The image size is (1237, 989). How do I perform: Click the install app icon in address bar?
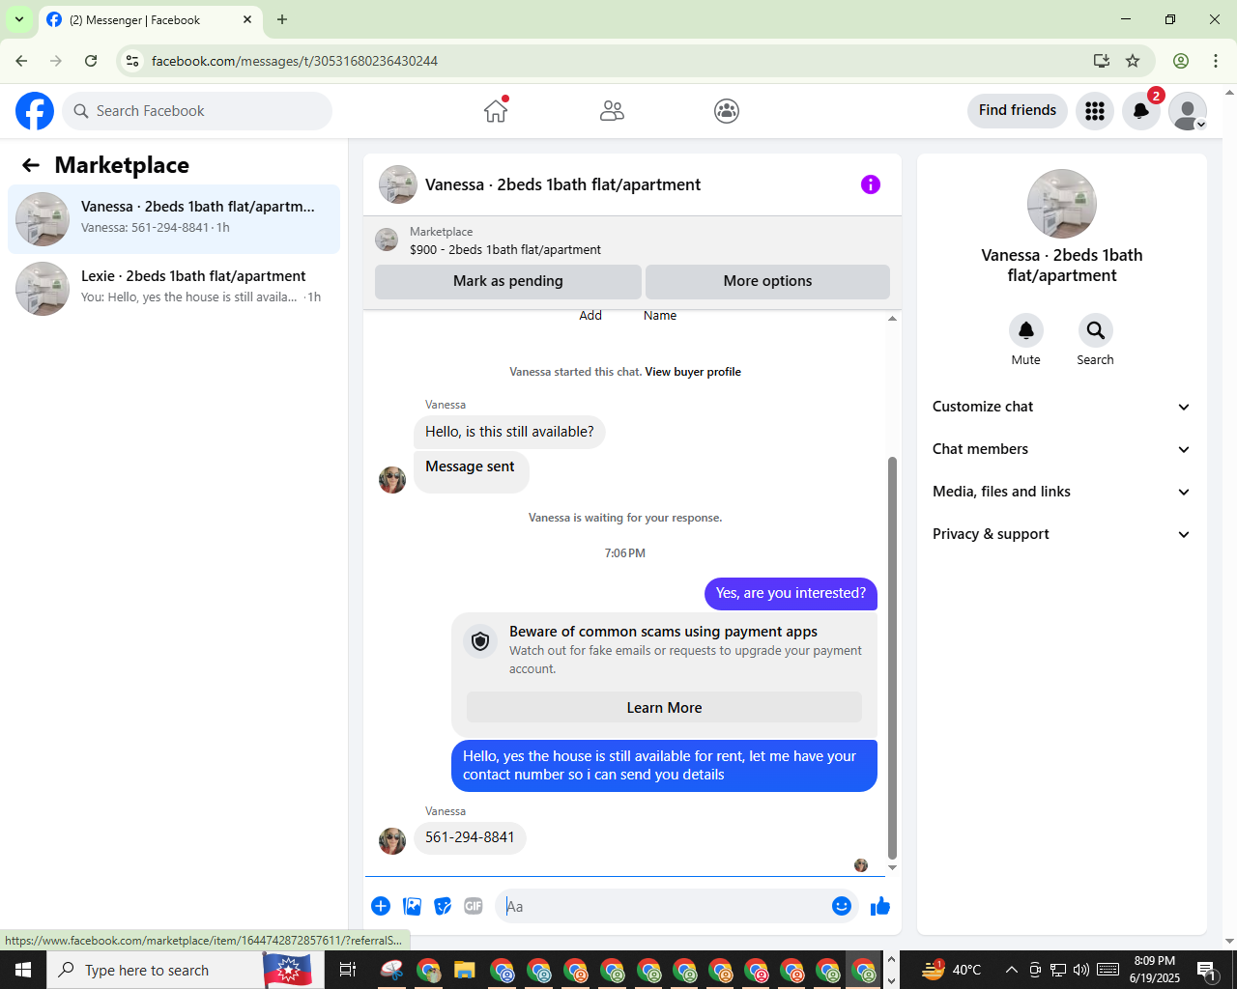coord(1101,61)
